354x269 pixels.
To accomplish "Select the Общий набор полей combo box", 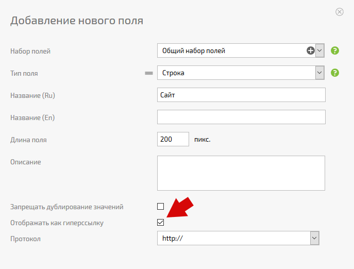I will click(x=241, y=51).
